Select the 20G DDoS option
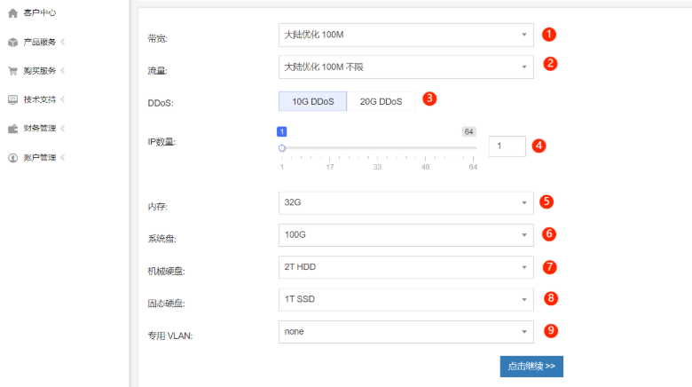The height and width of the screenshot is (387, 692). click(381, 101)
